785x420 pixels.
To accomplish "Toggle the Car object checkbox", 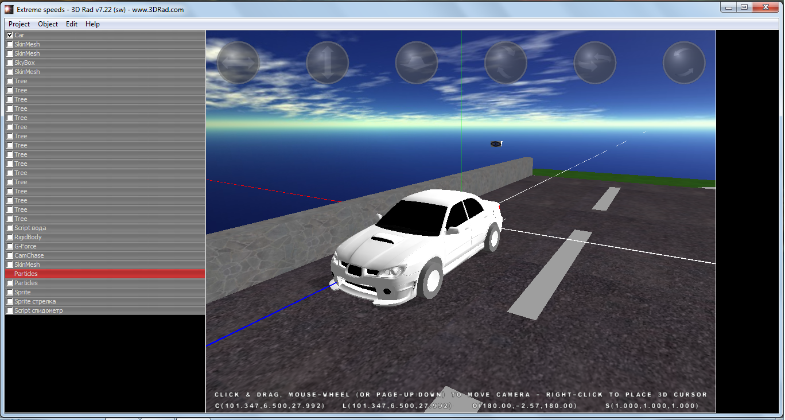I will (x=10, y=35).
